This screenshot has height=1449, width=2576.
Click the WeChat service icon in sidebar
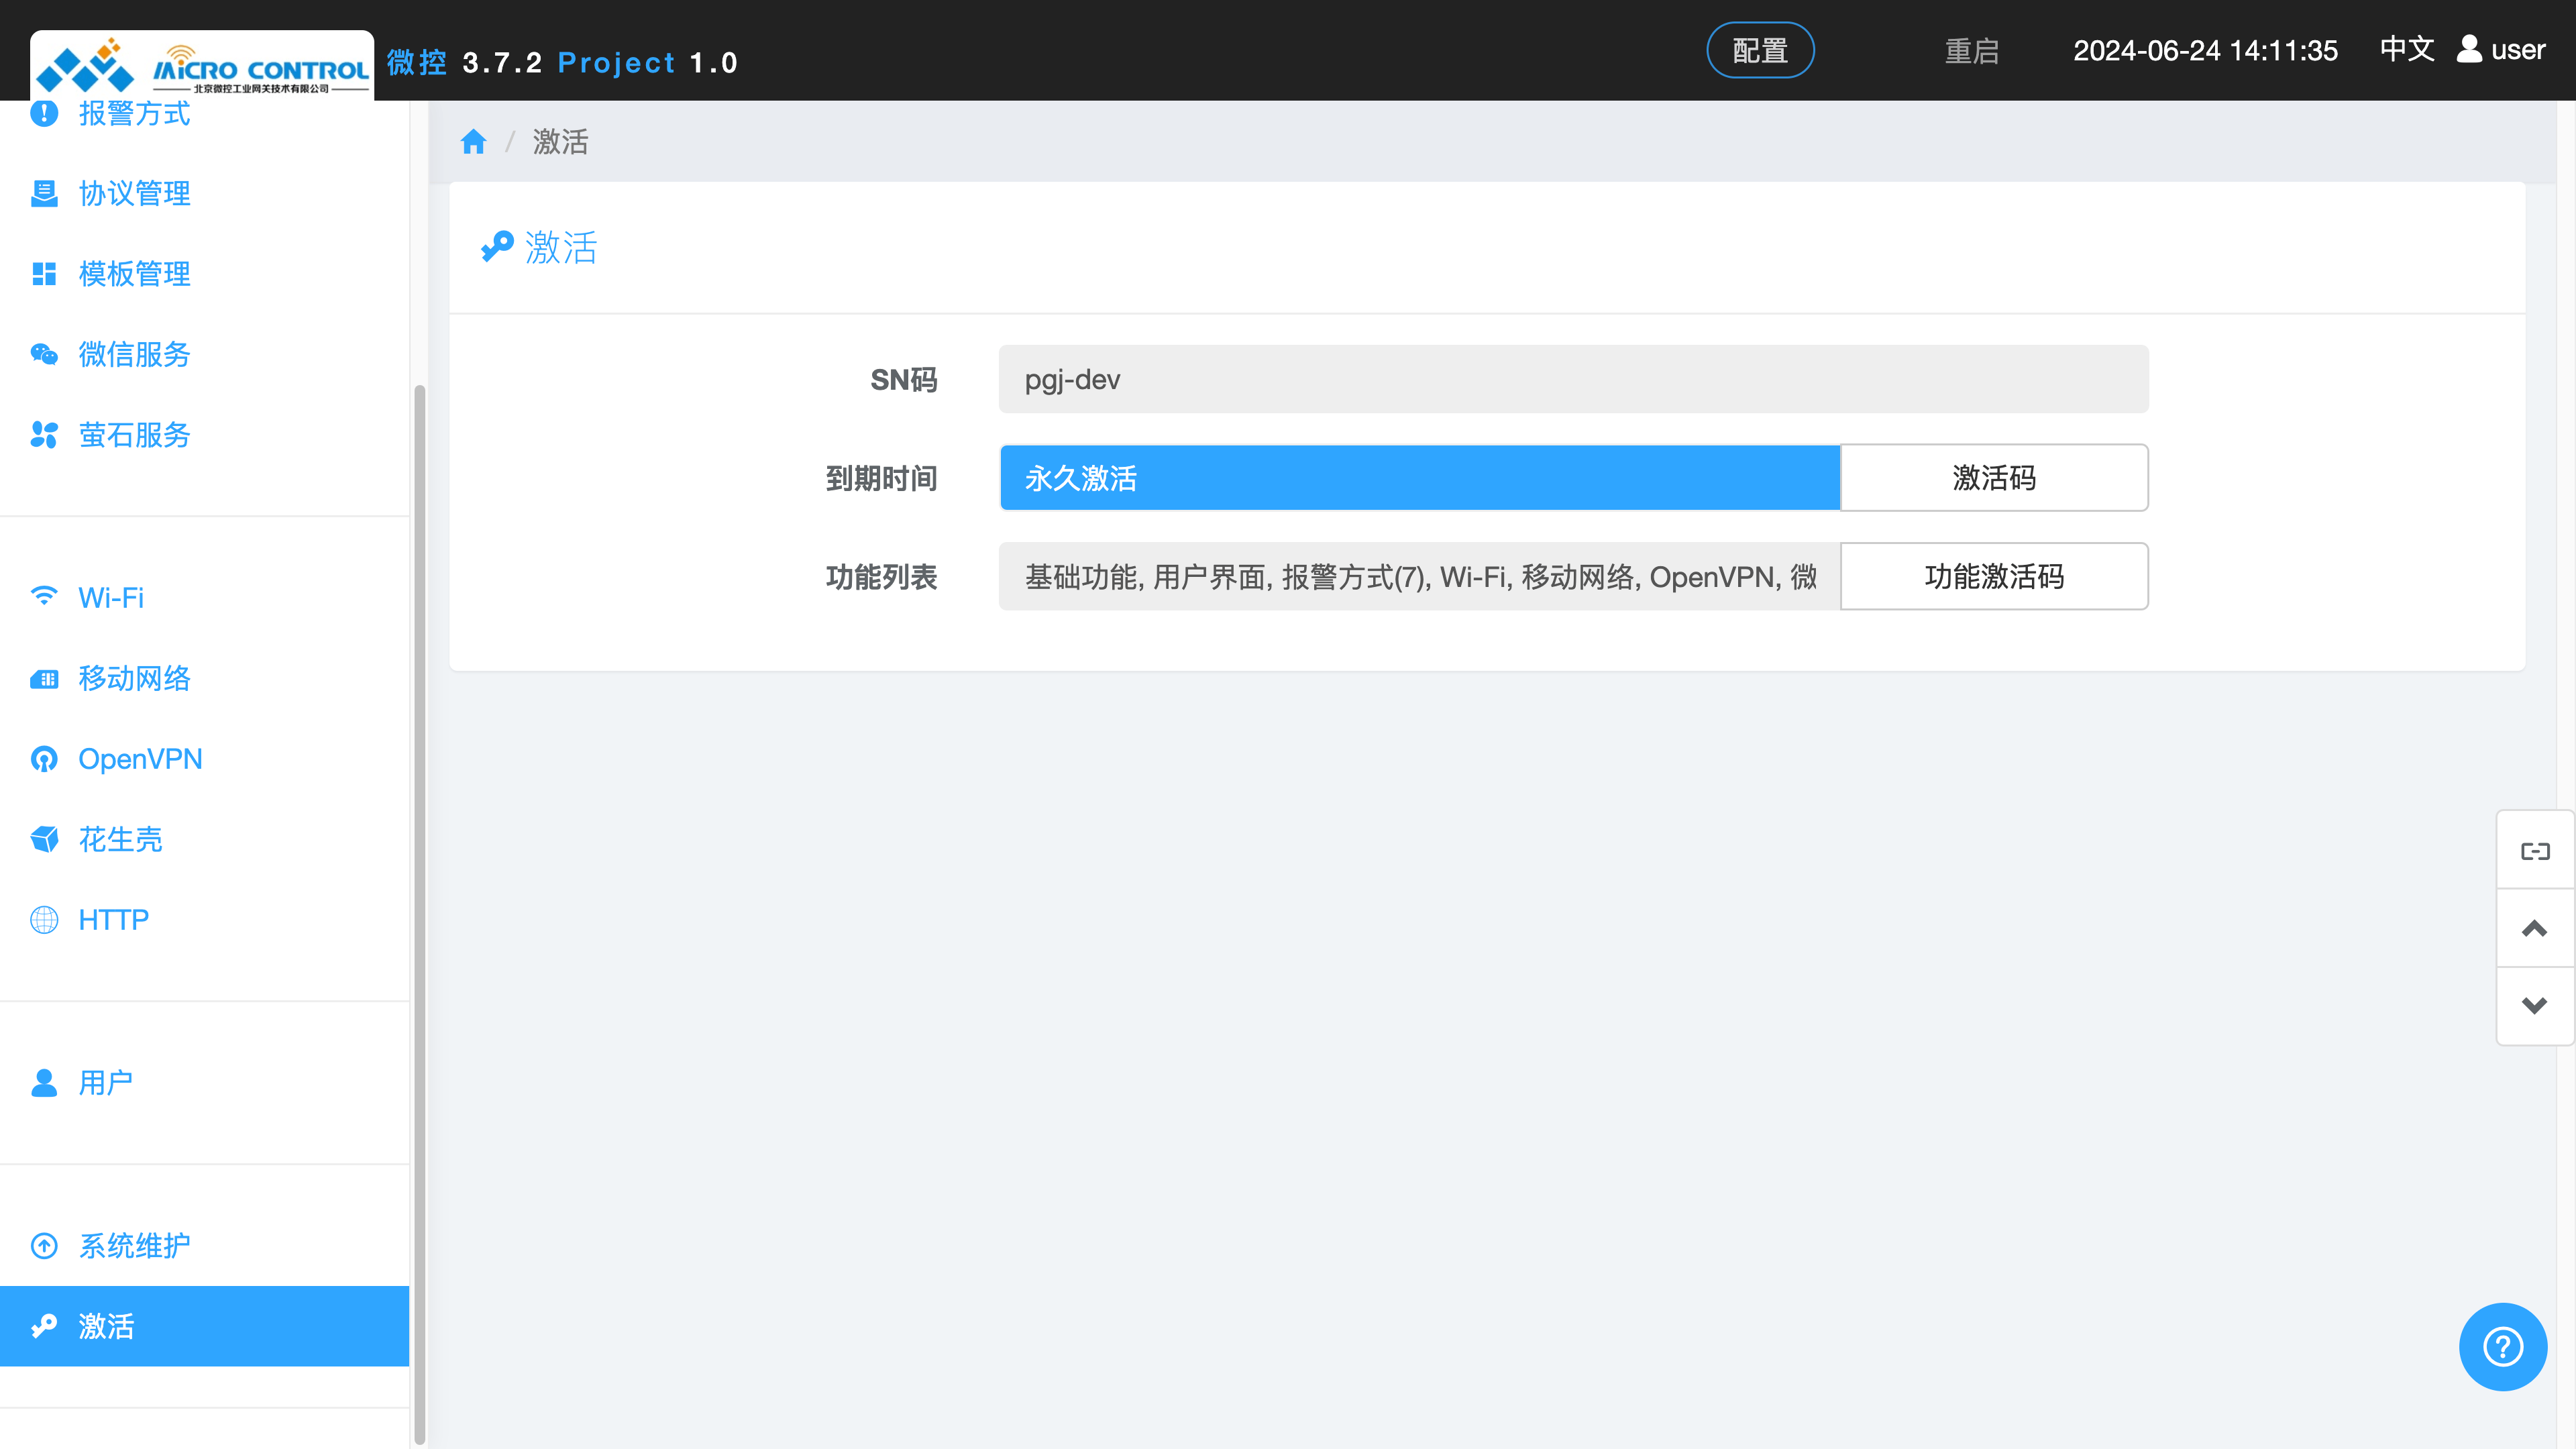tap(44, 354)
